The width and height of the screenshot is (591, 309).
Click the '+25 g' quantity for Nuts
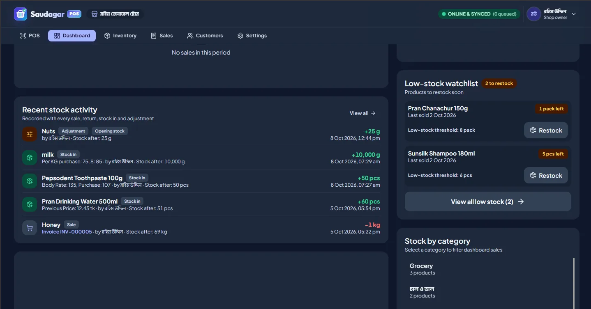372,131
